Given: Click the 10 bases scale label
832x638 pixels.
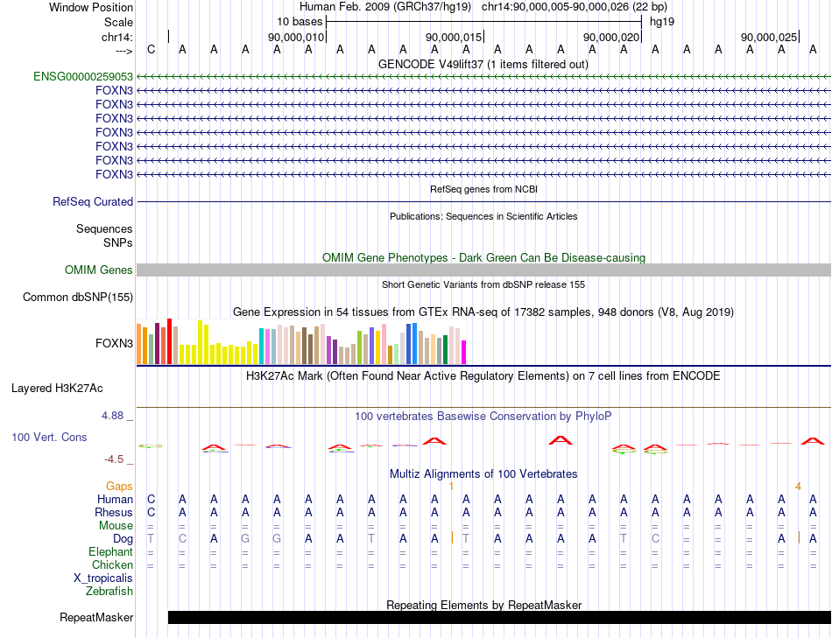Looking at the screenshot, I should (300, 22).
